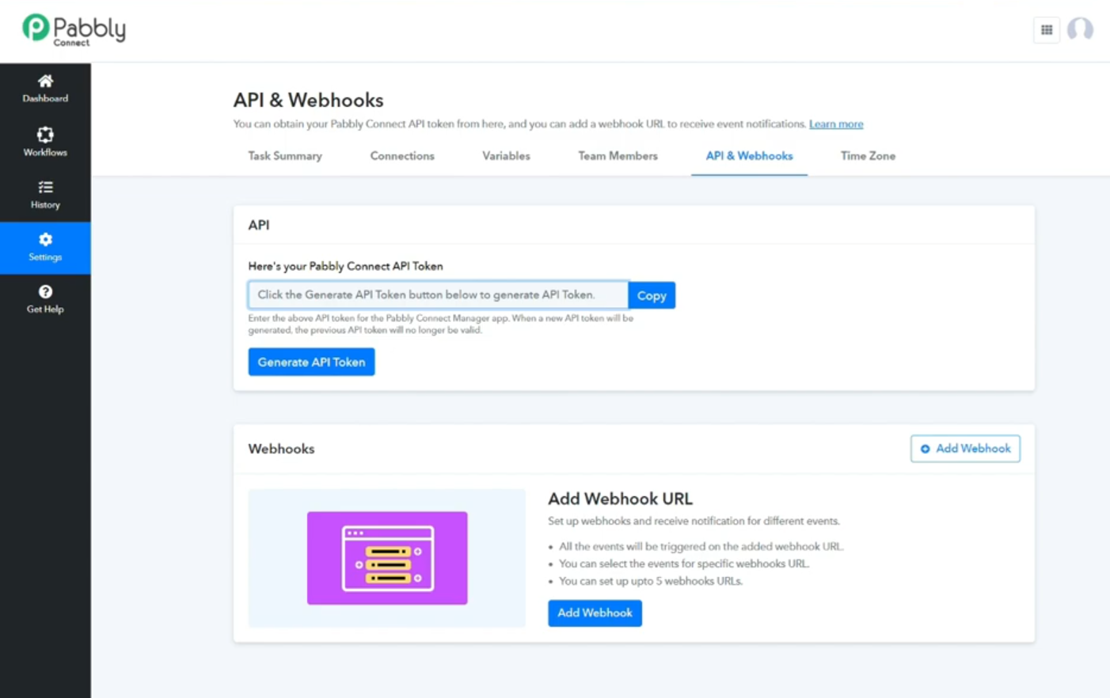Viewport: 1110px width, 698px height.
Task: Select Settings in the sidebar
Action: pyautogui.click(x=45, y=248)
